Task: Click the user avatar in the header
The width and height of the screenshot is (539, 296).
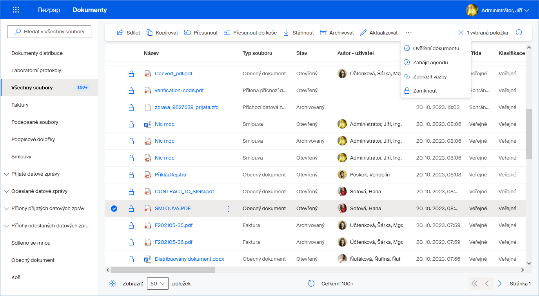Action: point(472,10)
